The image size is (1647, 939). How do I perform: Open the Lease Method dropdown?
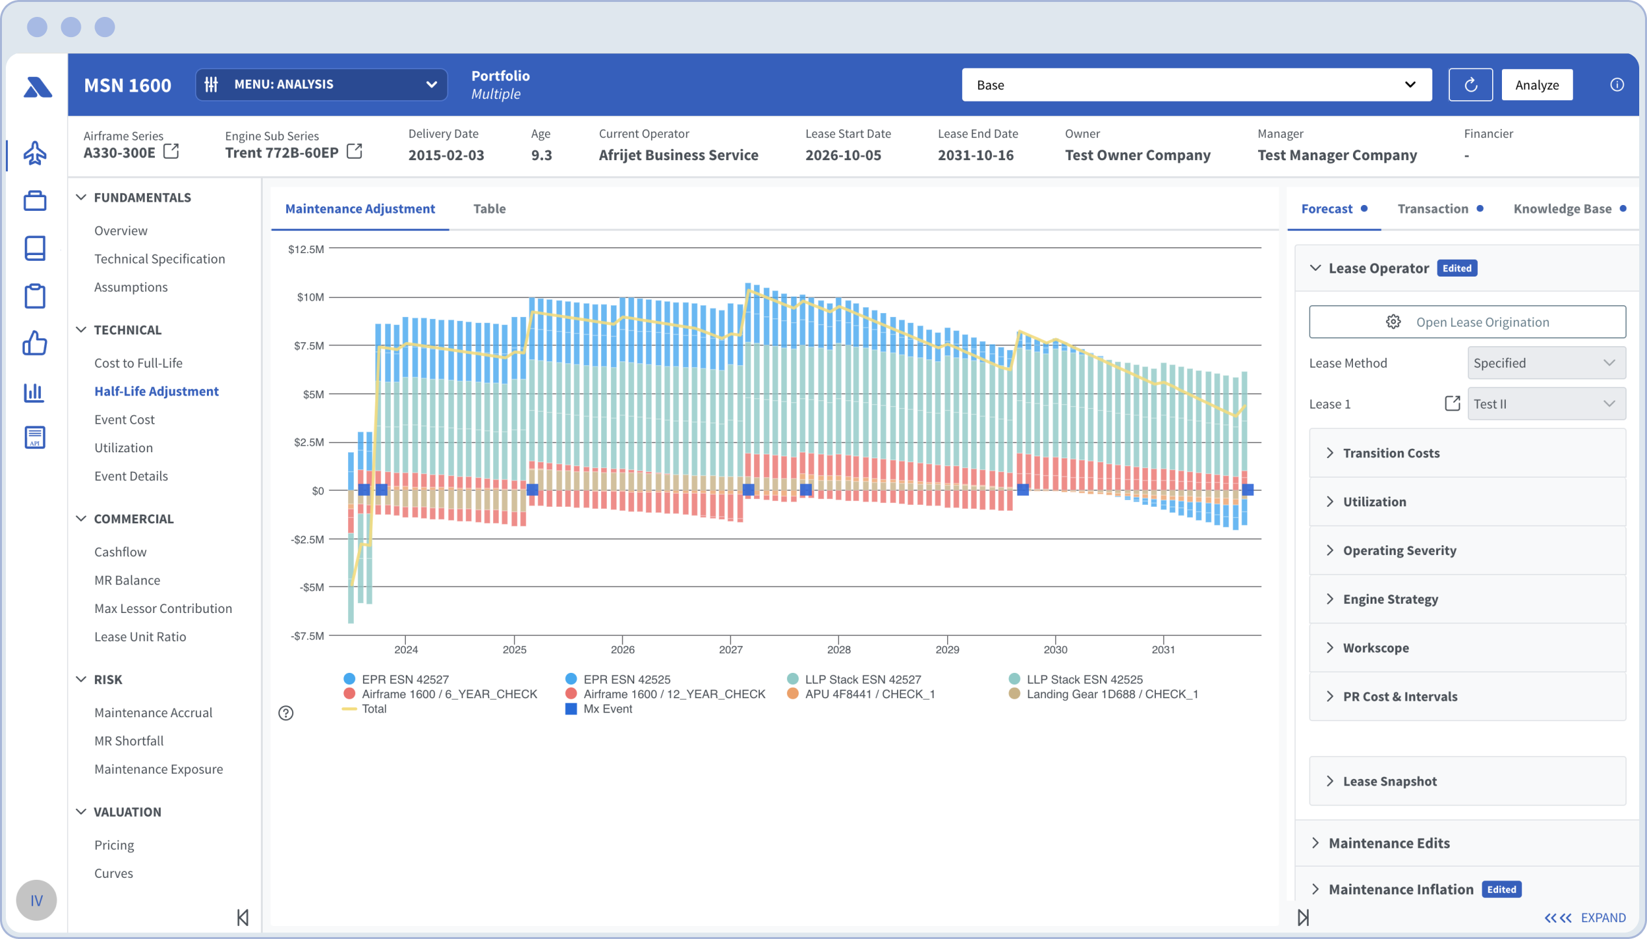tap(1544, 362)
